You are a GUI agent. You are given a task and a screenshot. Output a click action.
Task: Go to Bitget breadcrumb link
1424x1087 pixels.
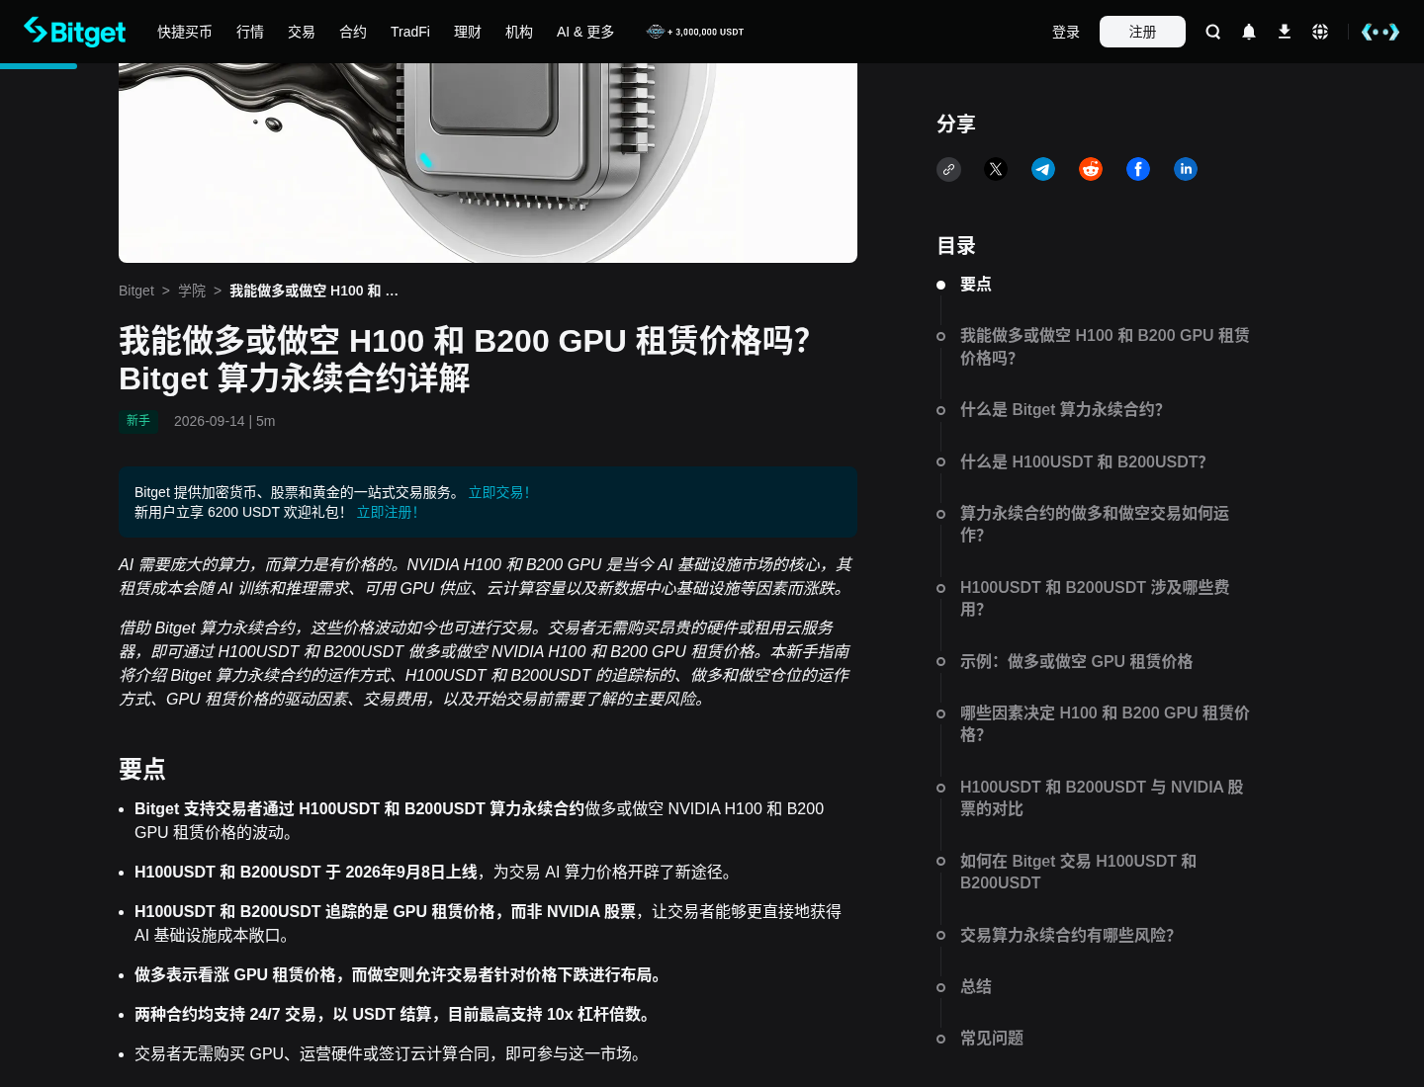(x=136, y=291)
